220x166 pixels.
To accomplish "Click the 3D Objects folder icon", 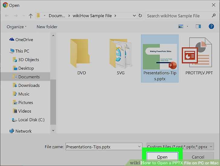I will pos(15,60).
